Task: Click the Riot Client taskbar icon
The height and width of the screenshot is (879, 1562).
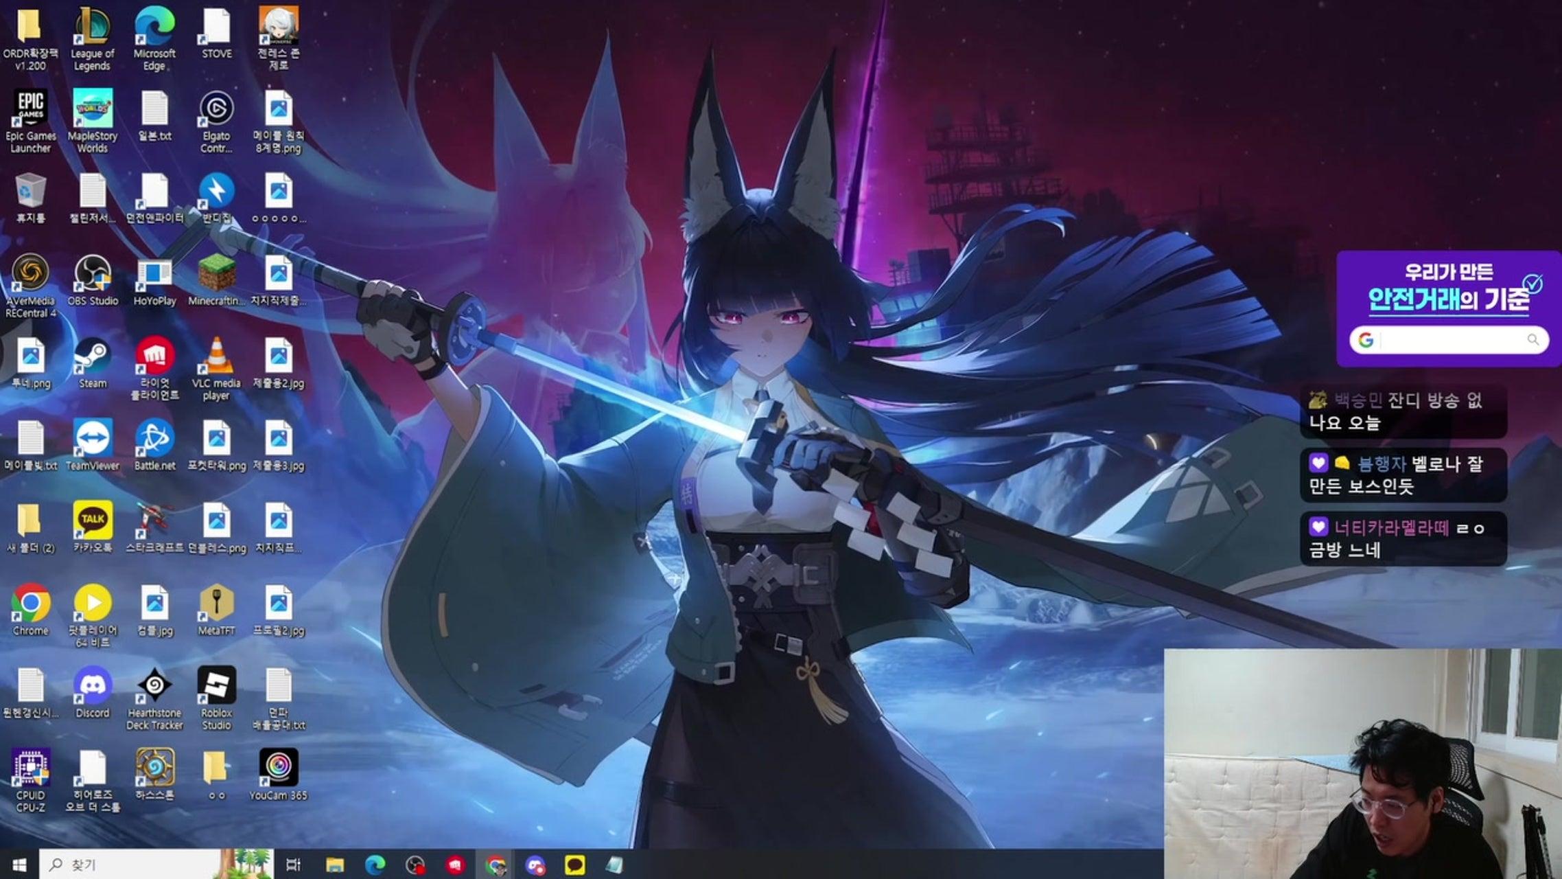Action: pos(455,865)
